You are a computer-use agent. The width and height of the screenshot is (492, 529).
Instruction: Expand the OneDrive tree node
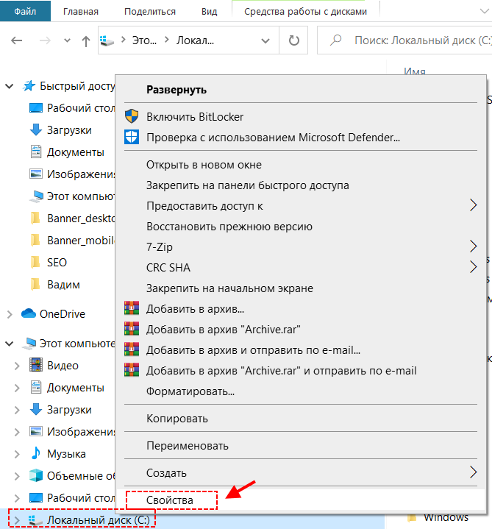pos(10,314)
